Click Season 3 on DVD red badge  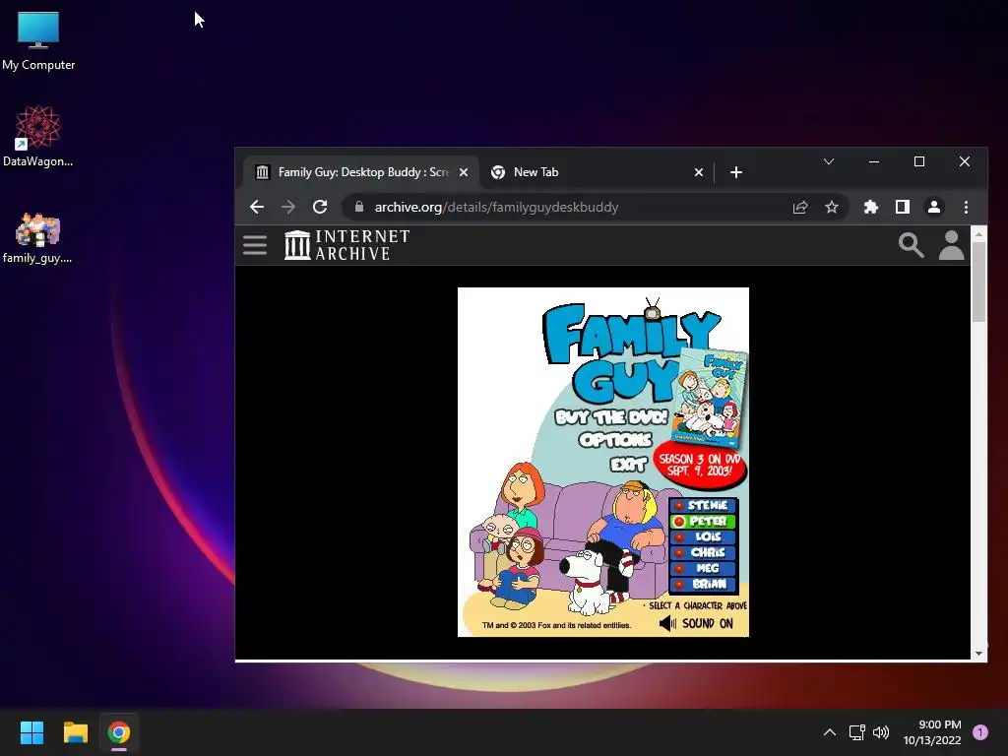pyautogui.click(x=700, y=466)
